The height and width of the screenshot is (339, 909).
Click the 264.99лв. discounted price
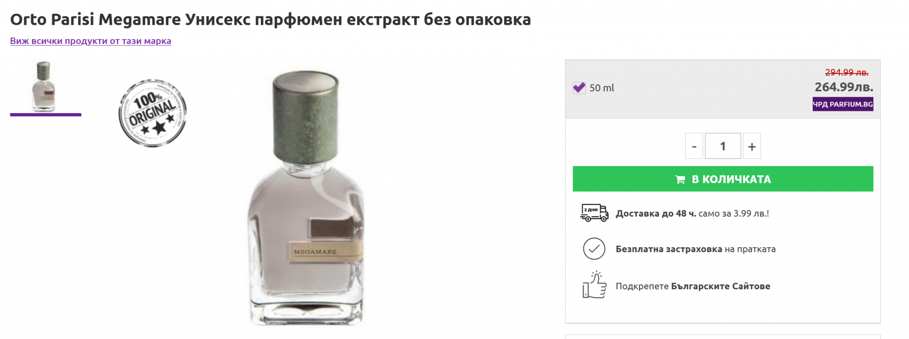843,87
